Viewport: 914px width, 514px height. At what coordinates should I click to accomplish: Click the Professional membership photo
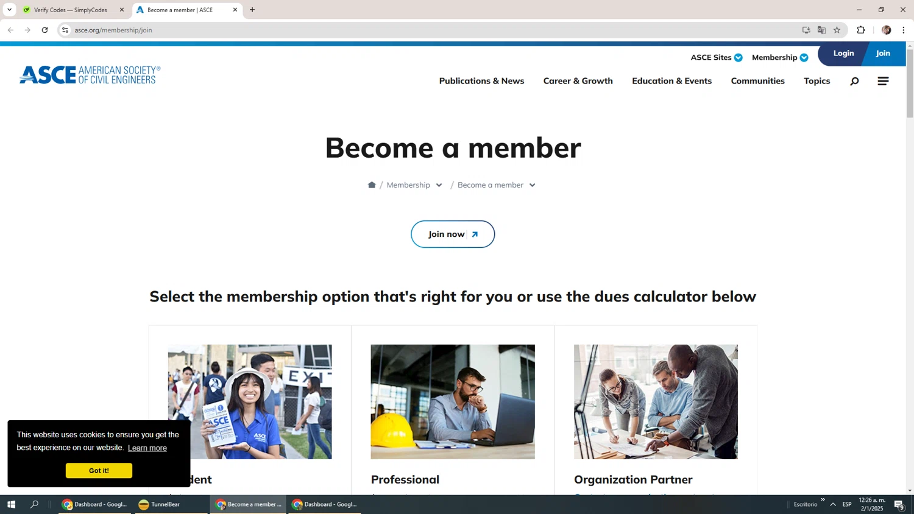[453, 402]
